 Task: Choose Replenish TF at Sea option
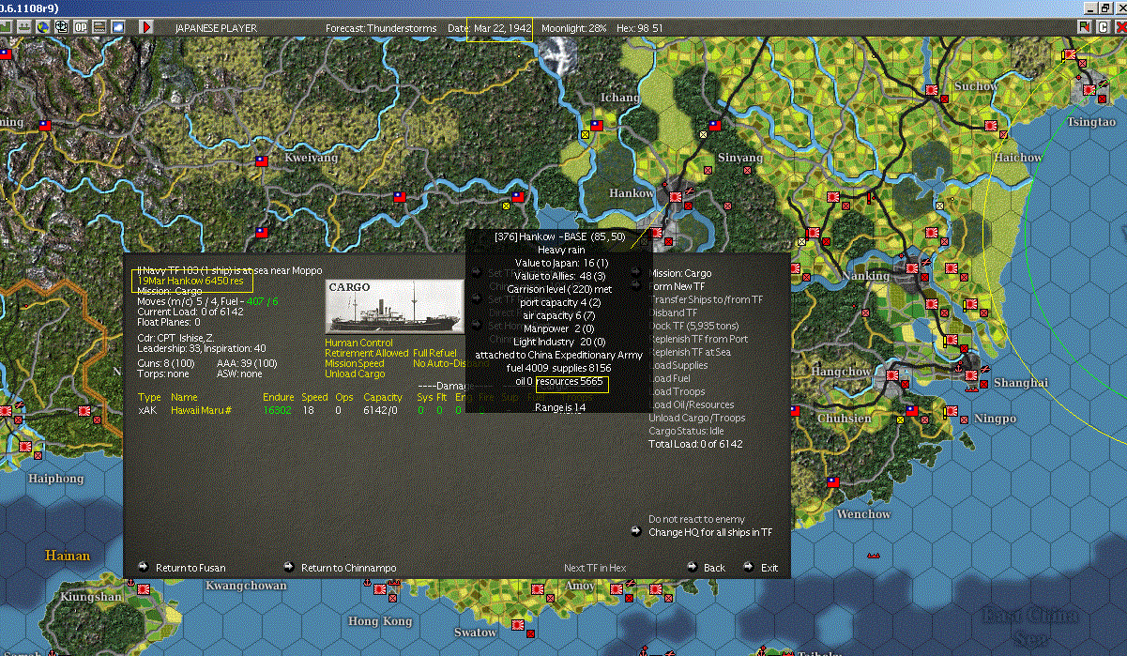pyautogui.click(x=692, y=352)
